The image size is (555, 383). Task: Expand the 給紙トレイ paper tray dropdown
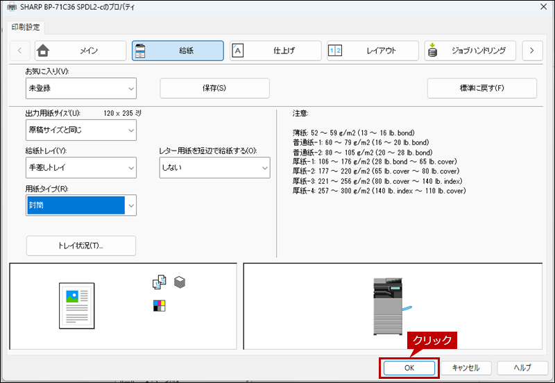[x=80, y=167]
